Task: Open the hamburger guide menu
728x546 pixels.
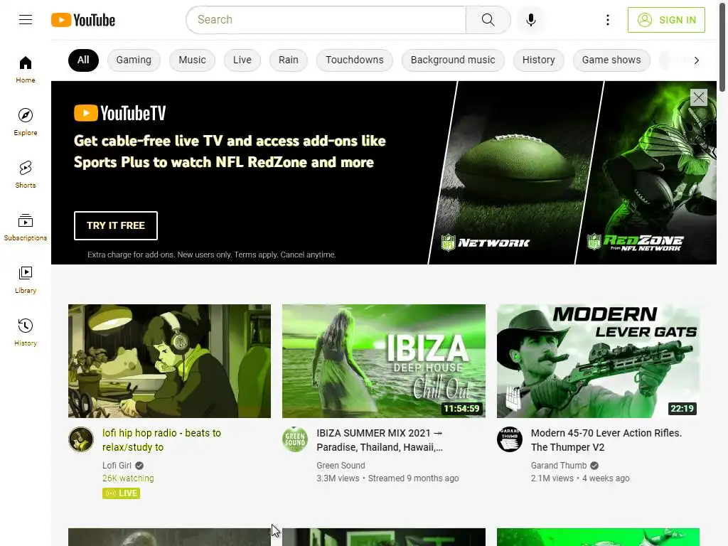Action: tap(26, 19)
